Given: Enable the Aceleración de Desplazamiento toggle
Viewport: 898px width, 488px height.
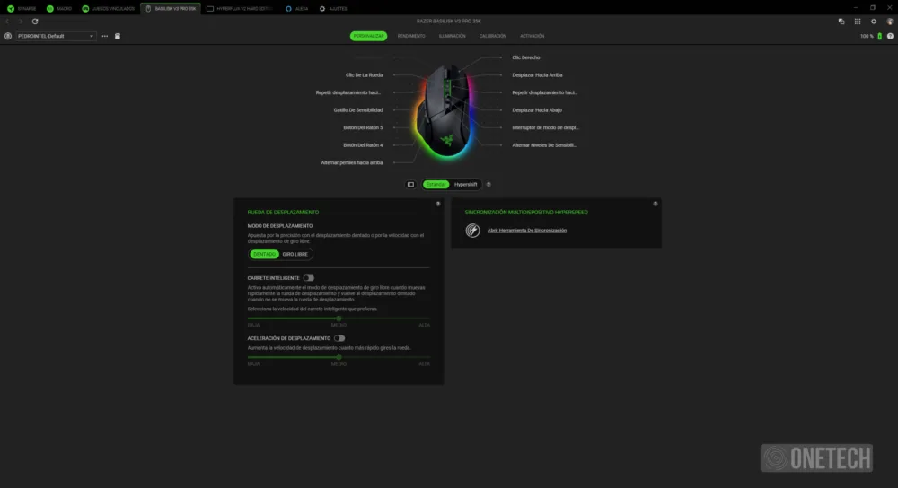Looking at the screenshot, I should [x=339, y=338].
